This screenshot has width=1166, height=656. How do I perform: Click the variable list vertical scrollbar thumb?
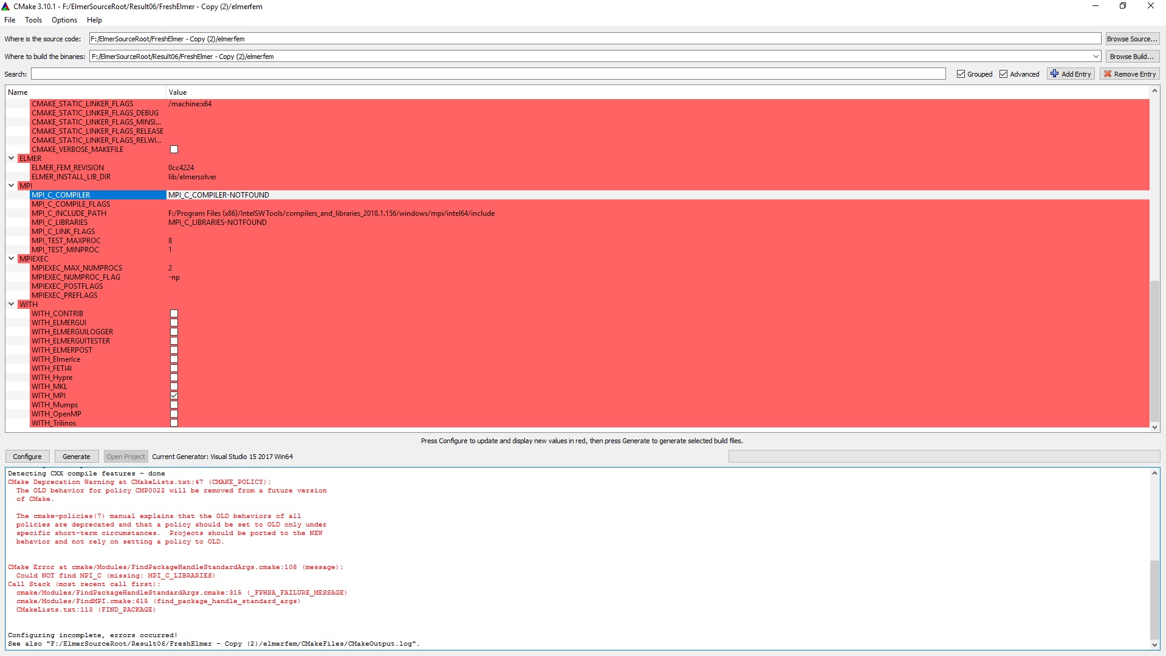[1154, 350]
